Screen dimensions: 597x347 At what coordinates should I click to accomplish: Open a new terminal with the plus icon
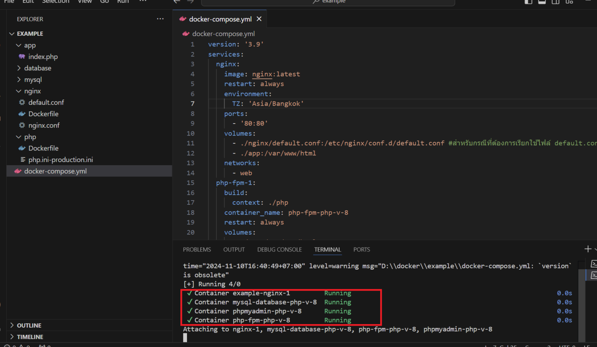pyautogui.click(x=587, y=249)
